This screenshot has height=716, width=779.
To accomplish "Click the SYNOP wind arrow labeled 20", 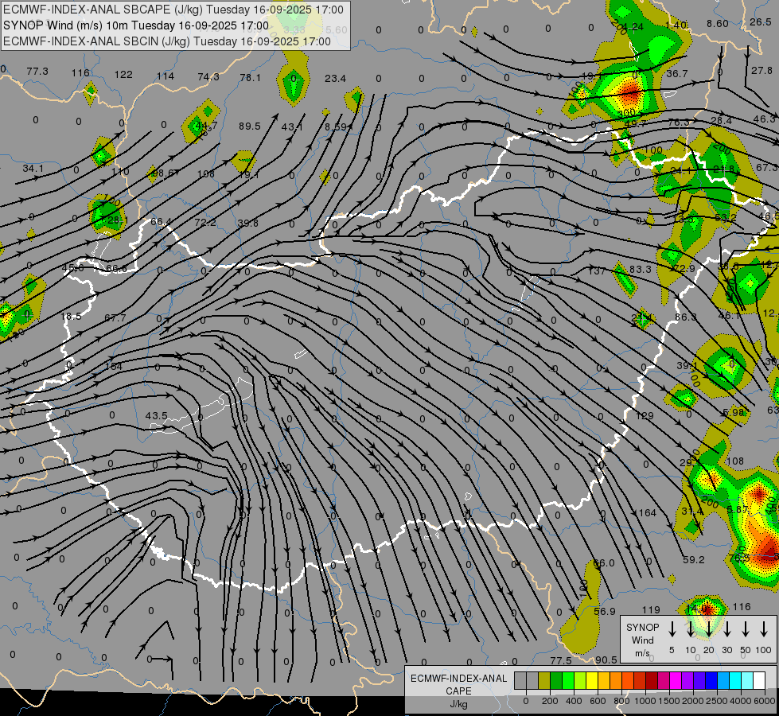I will pyautogui.click(x=708, y=628).
